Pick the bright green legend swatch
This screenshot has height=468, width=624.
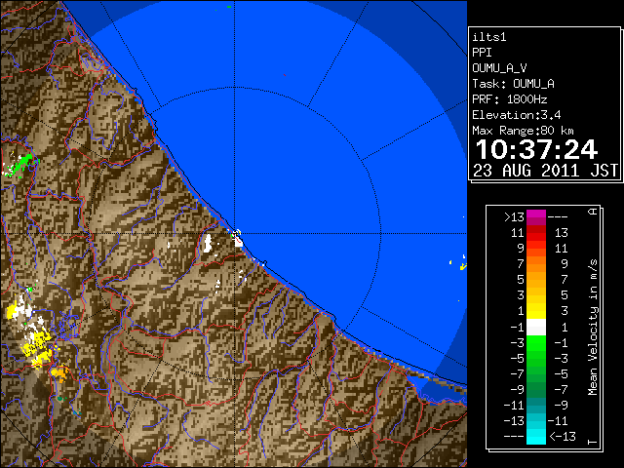pos(536,342)
